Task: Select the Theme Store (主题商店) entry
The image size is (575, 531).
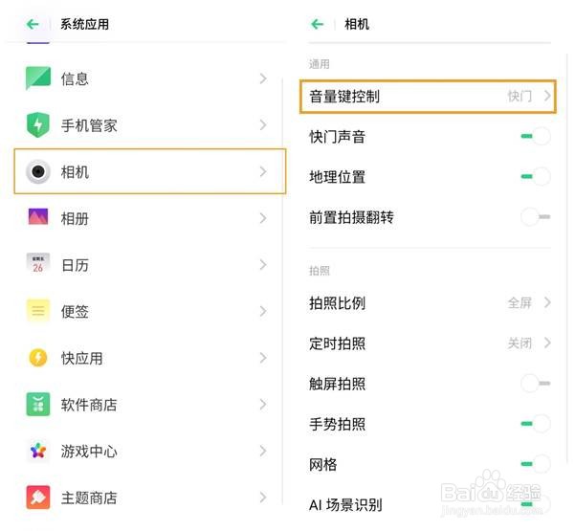Action: pos(144,498)
